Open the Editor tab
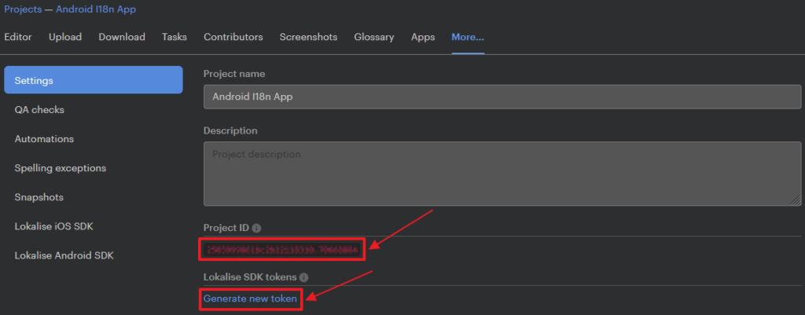The height and width of the screenshot is (315, 805). pos(18,37)
